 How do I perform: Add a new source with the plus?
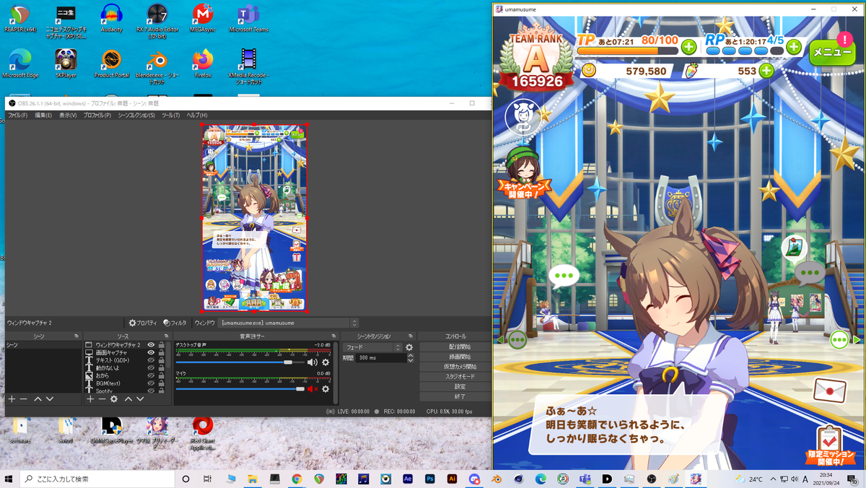[x=90, y=398]
